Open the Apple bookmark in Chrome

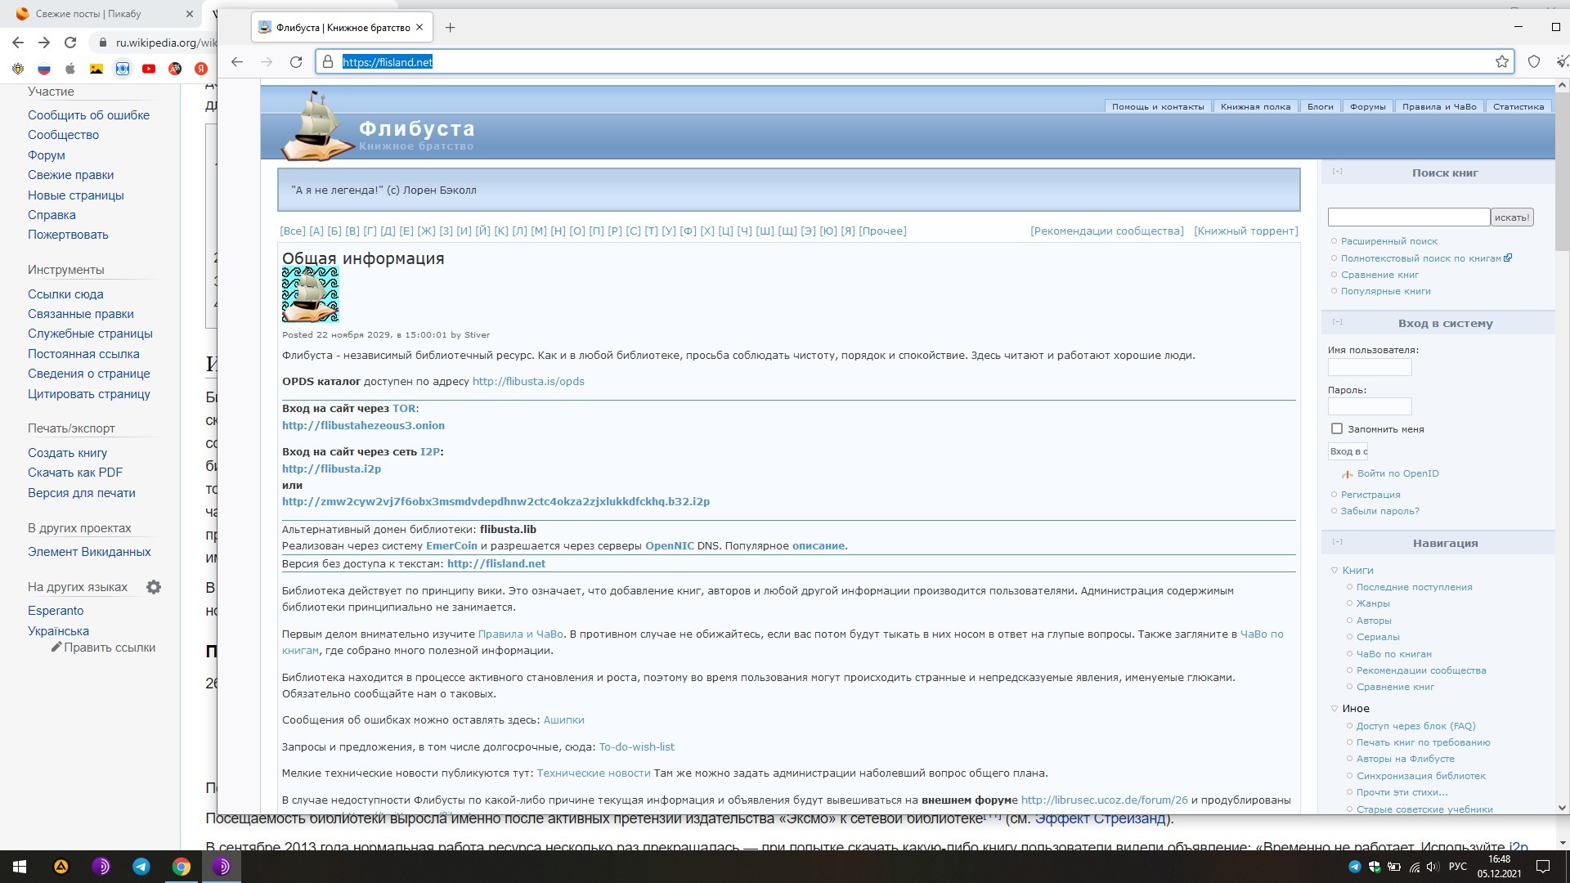(x=70, y=69)
